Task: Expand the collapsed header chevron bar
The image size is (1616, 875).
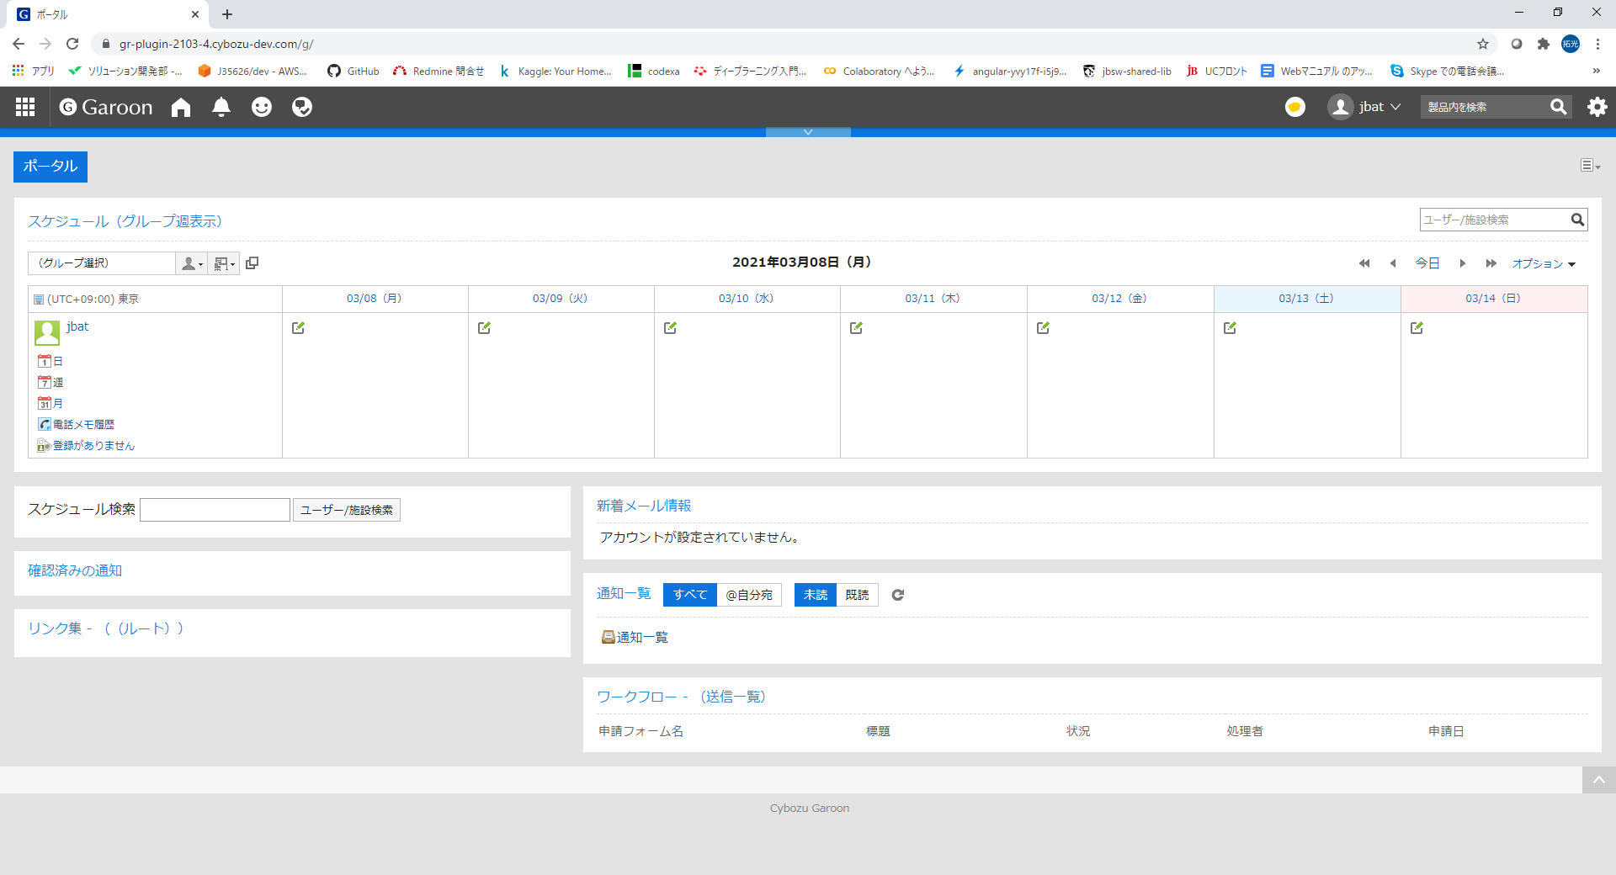Action: click(808, 132)
